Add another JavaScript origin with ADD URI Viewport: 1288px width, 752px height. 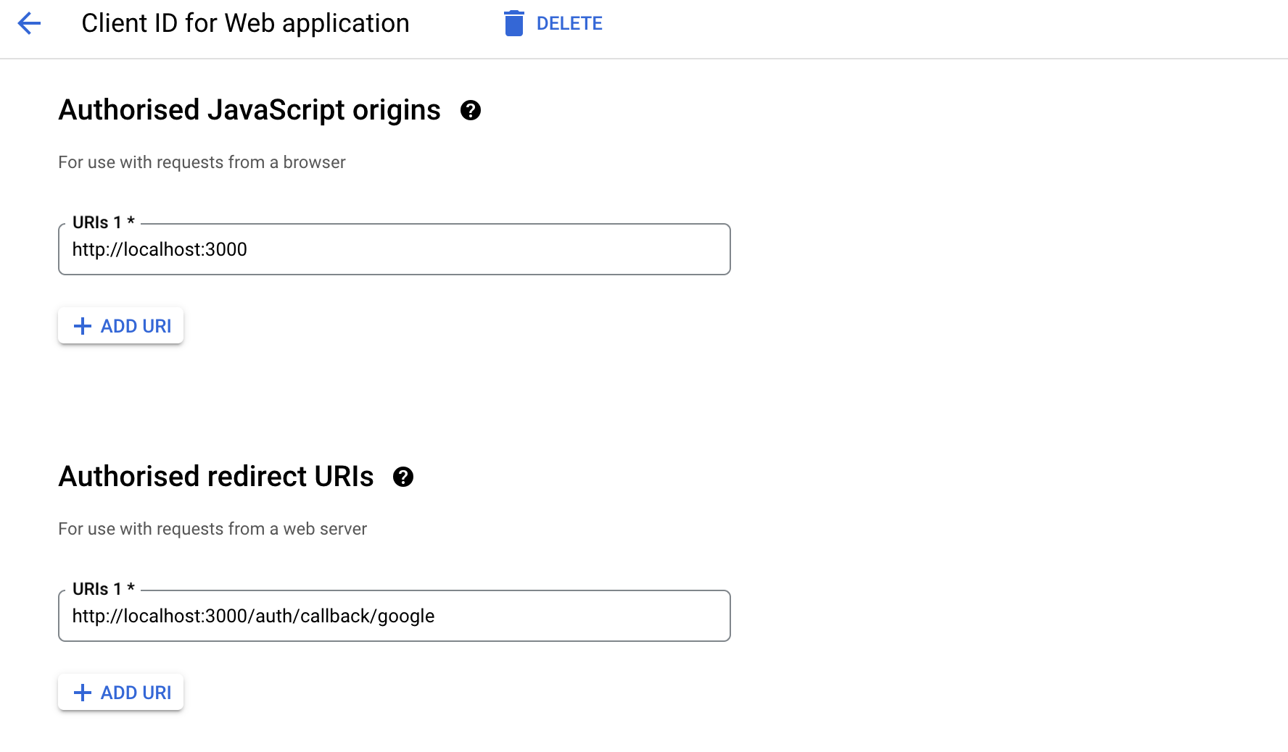pyautogui.click(x=120, y=325)
